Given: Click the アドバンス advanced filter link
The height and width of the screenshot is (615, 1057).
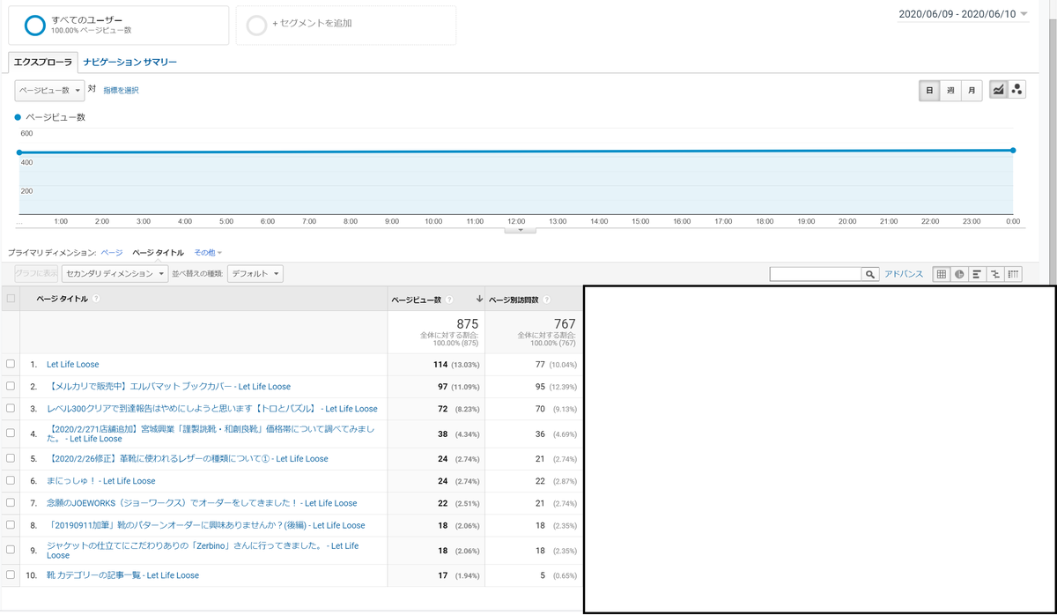Looking at the screenshot, I should click(x=904, y=275).
